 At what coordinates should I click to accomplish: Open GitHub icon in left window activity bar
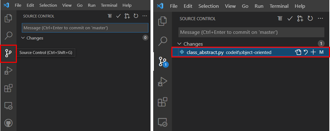coord(8,123)
